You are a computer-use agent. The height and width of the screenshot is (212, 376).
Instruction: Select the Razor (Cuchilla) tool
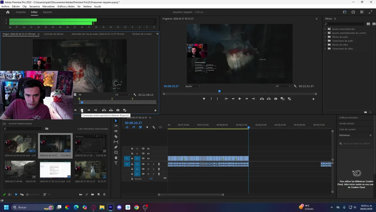[x=116, y=136]
